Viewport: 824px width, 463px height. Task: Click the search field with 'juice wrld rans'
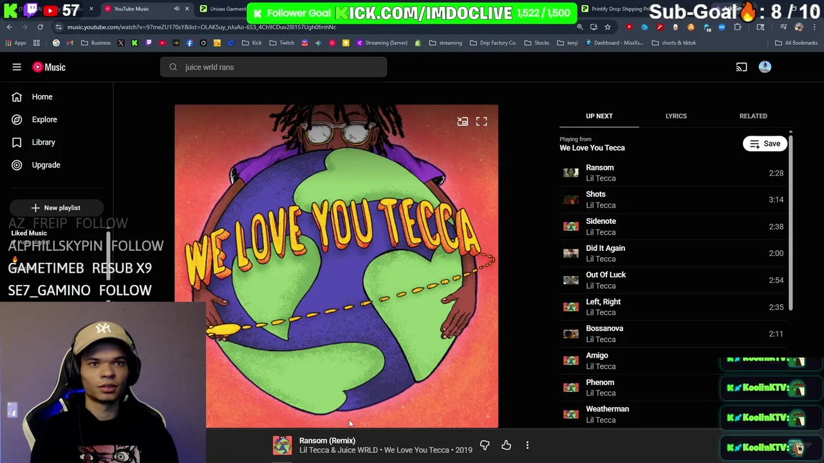pos(274,67)
